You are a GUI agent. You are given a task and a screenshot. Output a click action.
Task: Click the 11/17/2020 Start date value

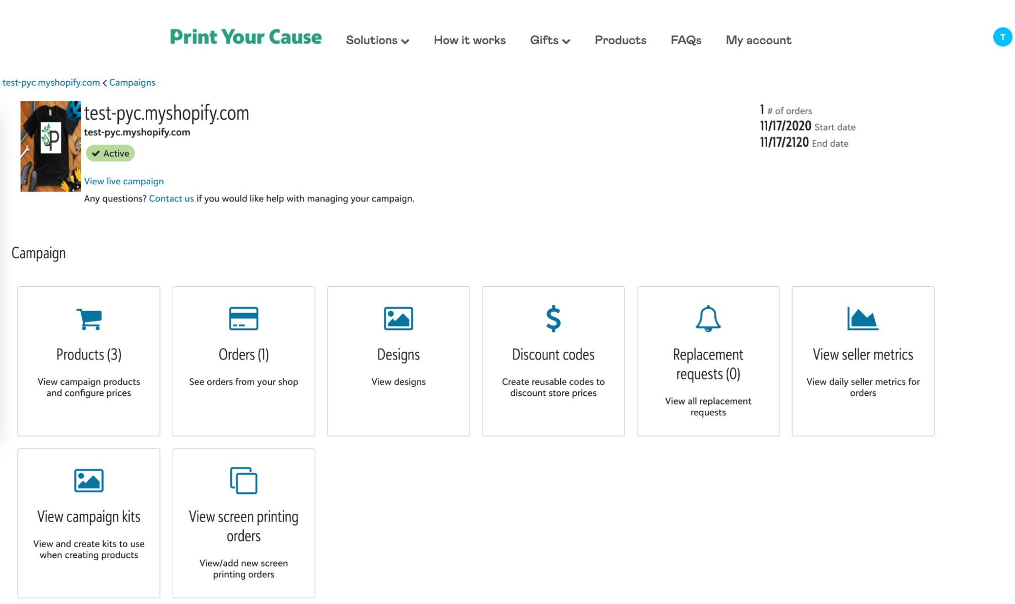coord(785,126)
